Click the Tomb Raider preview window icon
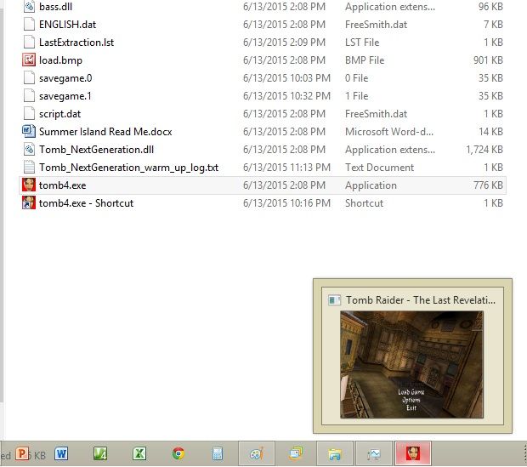This screenshot has height=467, width=527. 334,299
